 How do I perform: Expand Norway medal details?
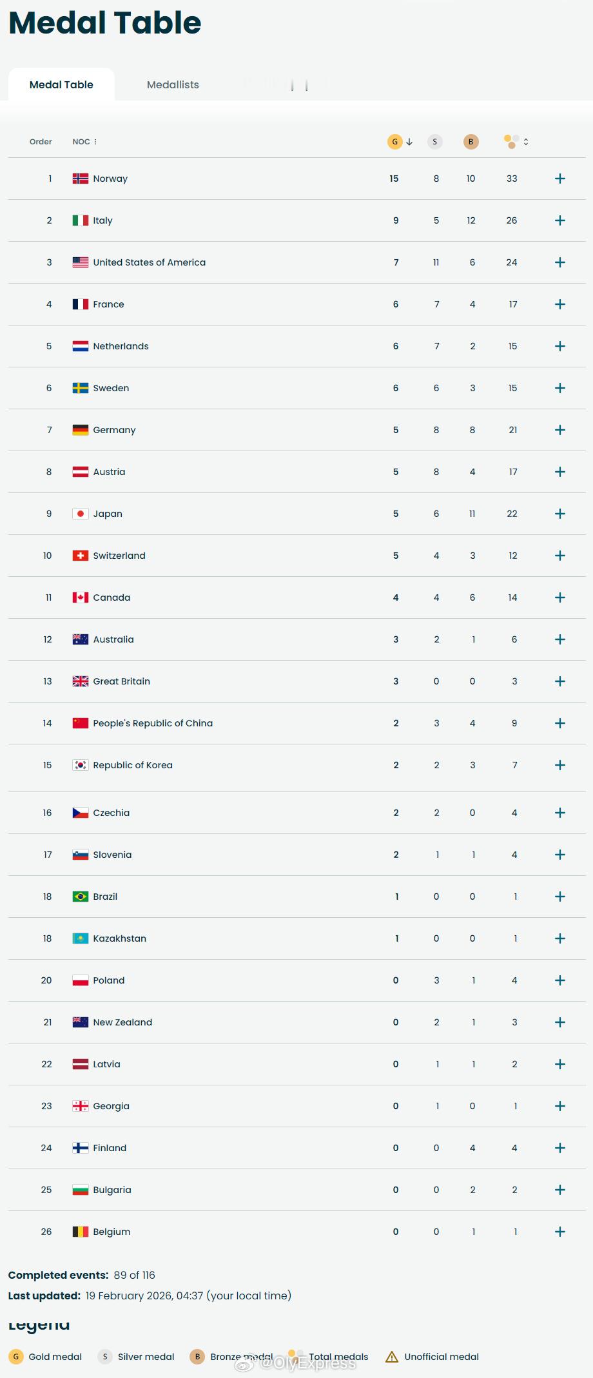tap(560, 179)
